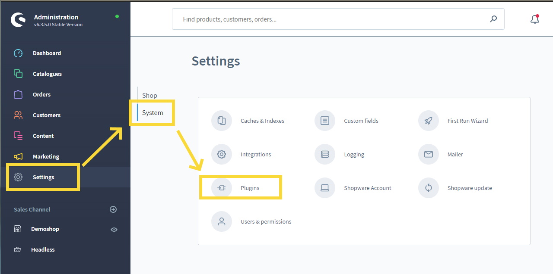This screenshot has height=274, width=553.
Task: Open Plugins plug icon
Action: (222, 188)
